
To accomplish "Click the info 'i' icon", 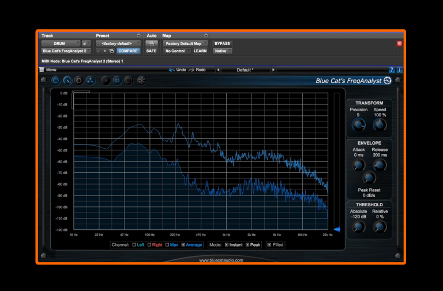I will pos(399,70).
